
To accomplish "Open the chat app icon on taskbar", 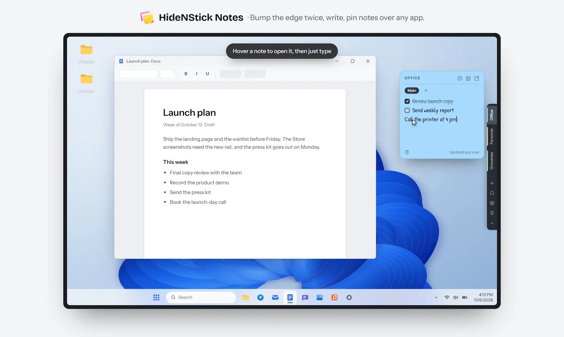I will click(305, 298).
